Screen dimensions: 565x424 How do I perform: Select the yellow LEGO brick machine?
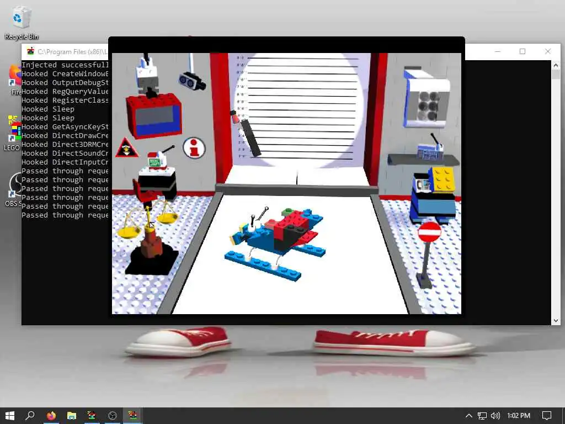434,195
